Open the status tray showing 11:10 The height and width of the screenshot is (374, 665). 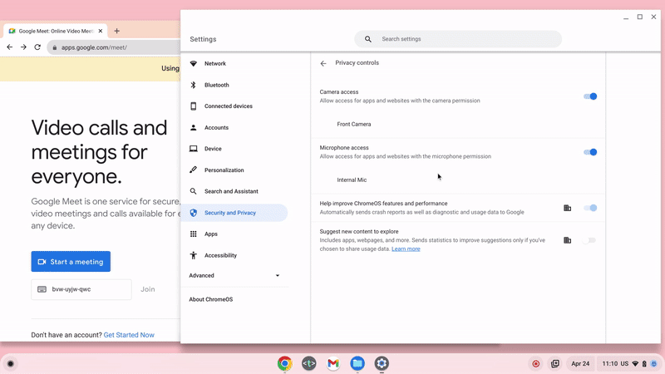click(x=629, y=364)
